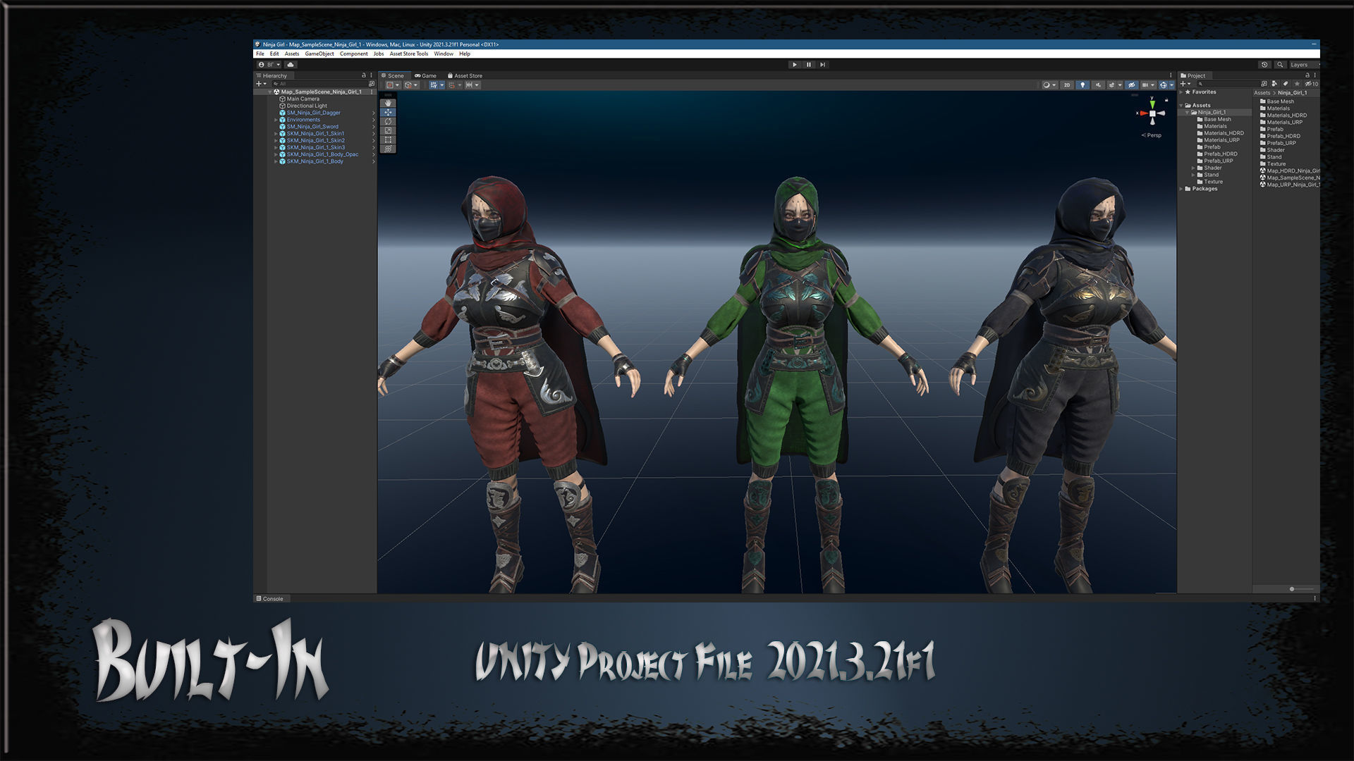Open the Window menu

point(444,54)
